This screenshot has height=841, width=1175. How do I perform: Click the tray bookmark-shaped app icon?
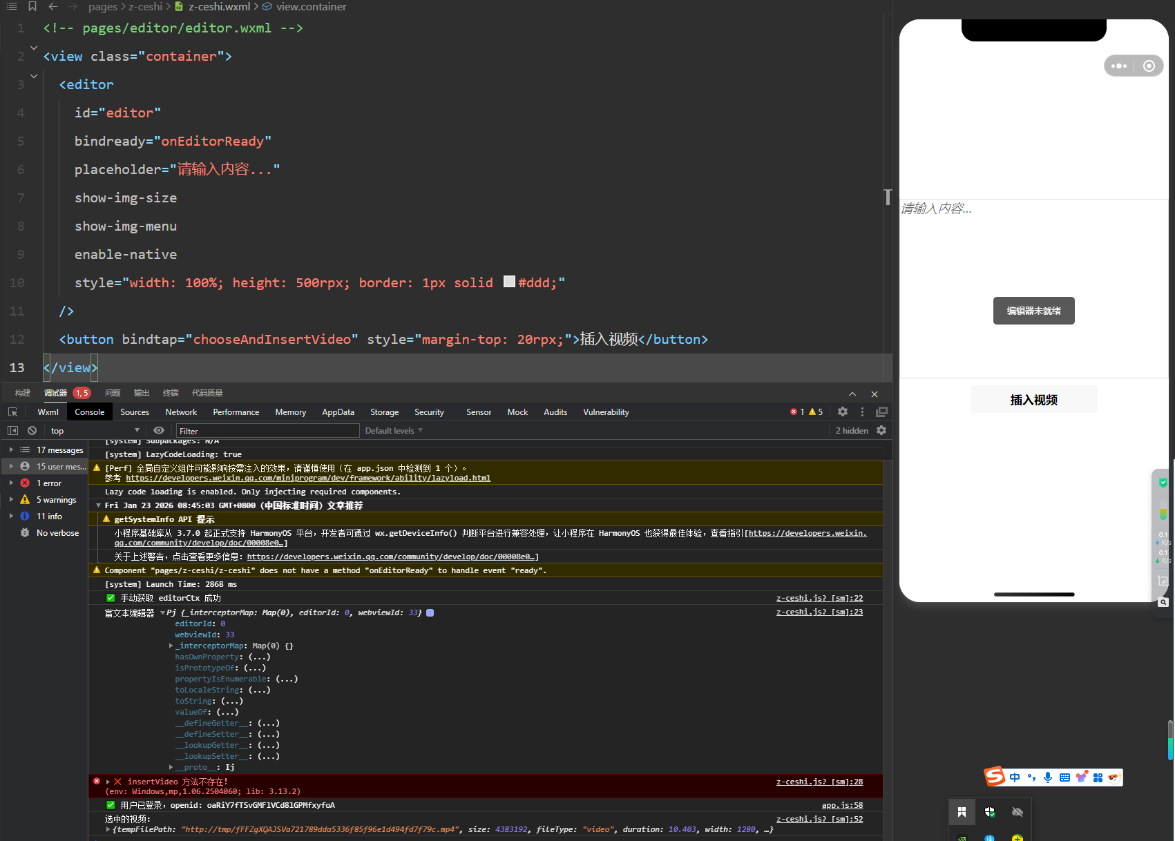tap(962, 812)
